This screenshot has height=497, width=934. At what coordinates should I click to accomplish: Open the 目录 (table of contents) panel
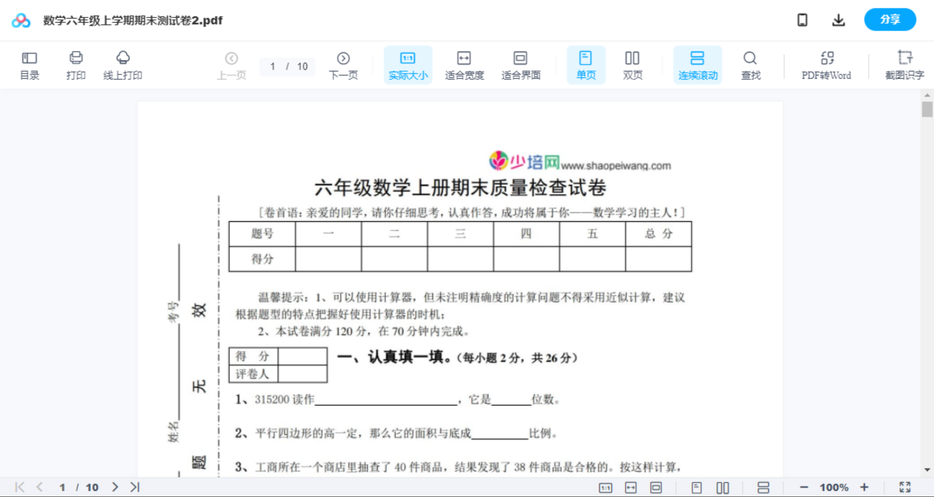tap(29, 64)
